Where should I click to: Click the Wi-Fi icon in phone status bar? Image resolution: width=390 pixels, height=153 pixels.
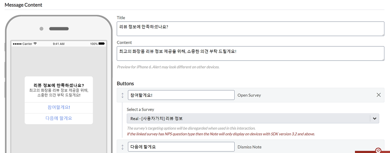tap(35, 44)
